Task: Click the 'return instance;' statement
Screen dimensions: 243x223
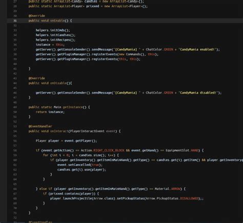Action: click(x=50, y=112)
